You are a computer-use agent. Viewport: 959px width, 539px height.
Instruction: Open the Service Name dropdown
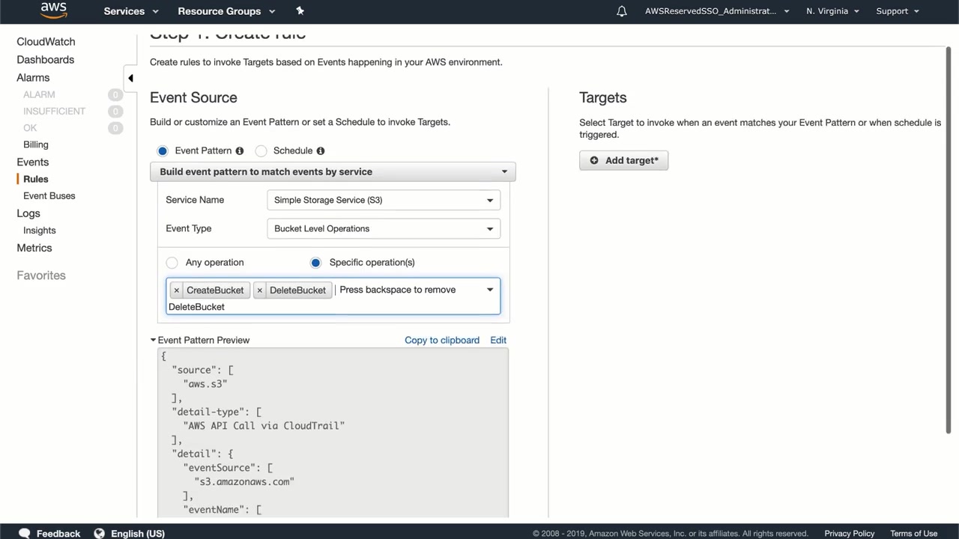383,200
